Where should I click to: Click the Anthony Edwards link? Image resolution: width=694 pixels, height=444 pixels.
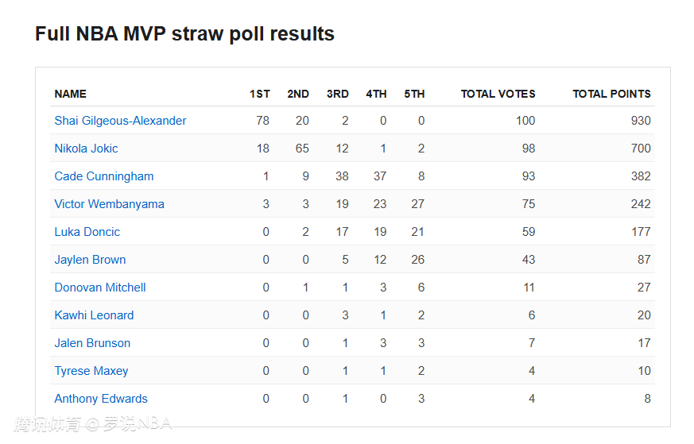(101, 399)
